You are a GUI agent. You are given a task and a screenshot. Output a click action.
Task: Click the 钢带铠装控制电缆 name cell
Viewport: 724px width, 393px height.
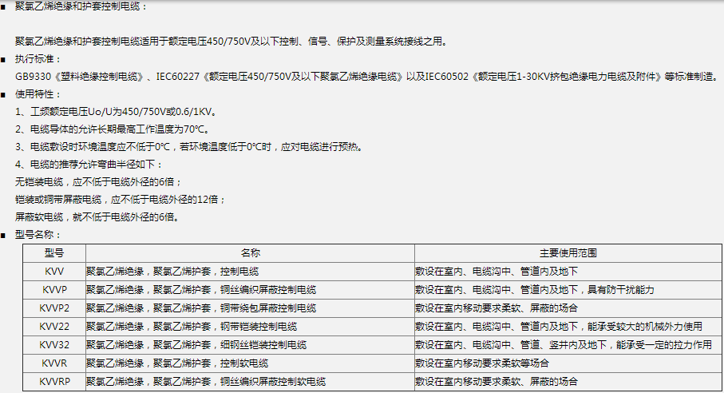pyautogui.click(x=192, y=326)
